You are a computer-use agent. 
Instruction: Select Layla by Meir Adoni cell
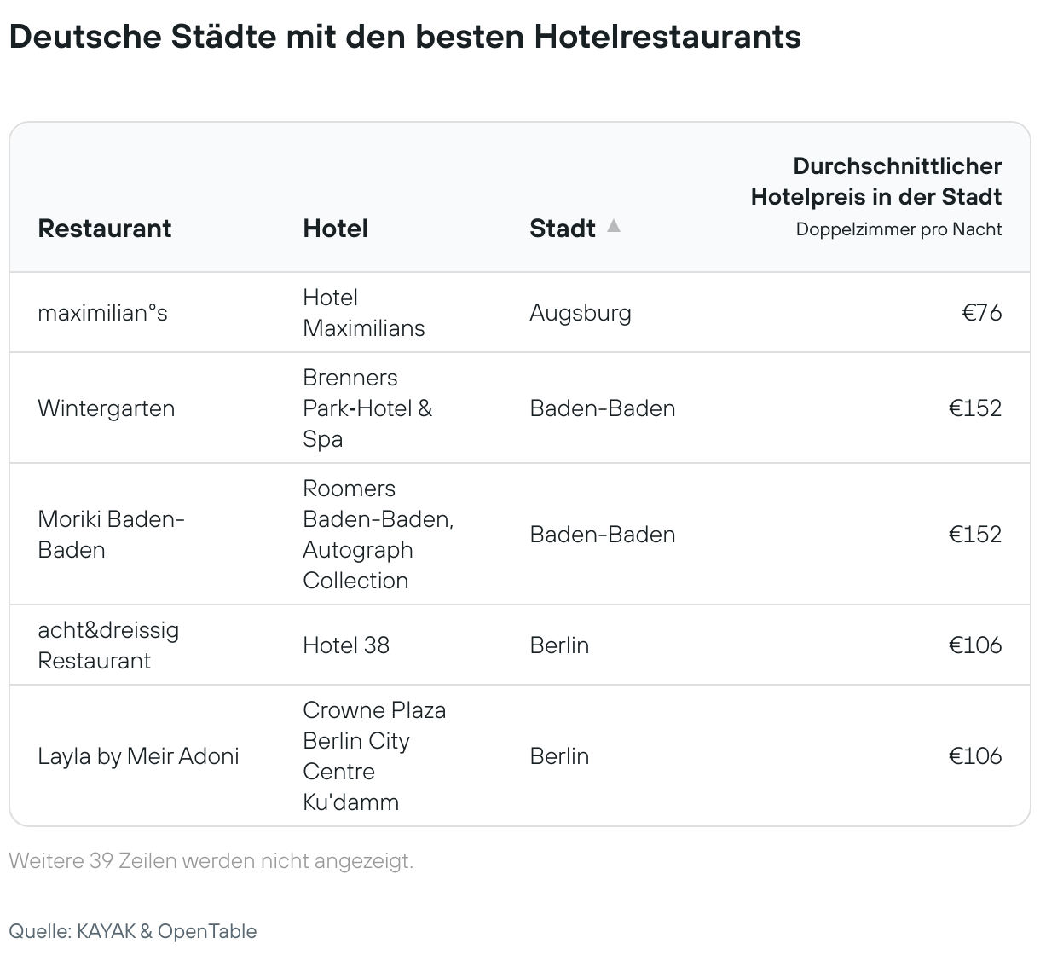click(138, 756)
